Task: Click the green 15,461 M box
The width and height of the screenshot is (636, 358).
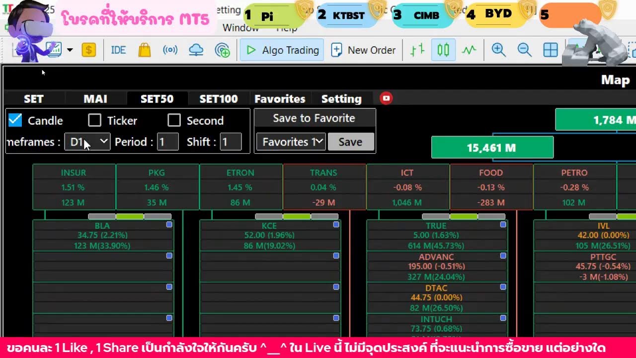Action: [492, 148]
